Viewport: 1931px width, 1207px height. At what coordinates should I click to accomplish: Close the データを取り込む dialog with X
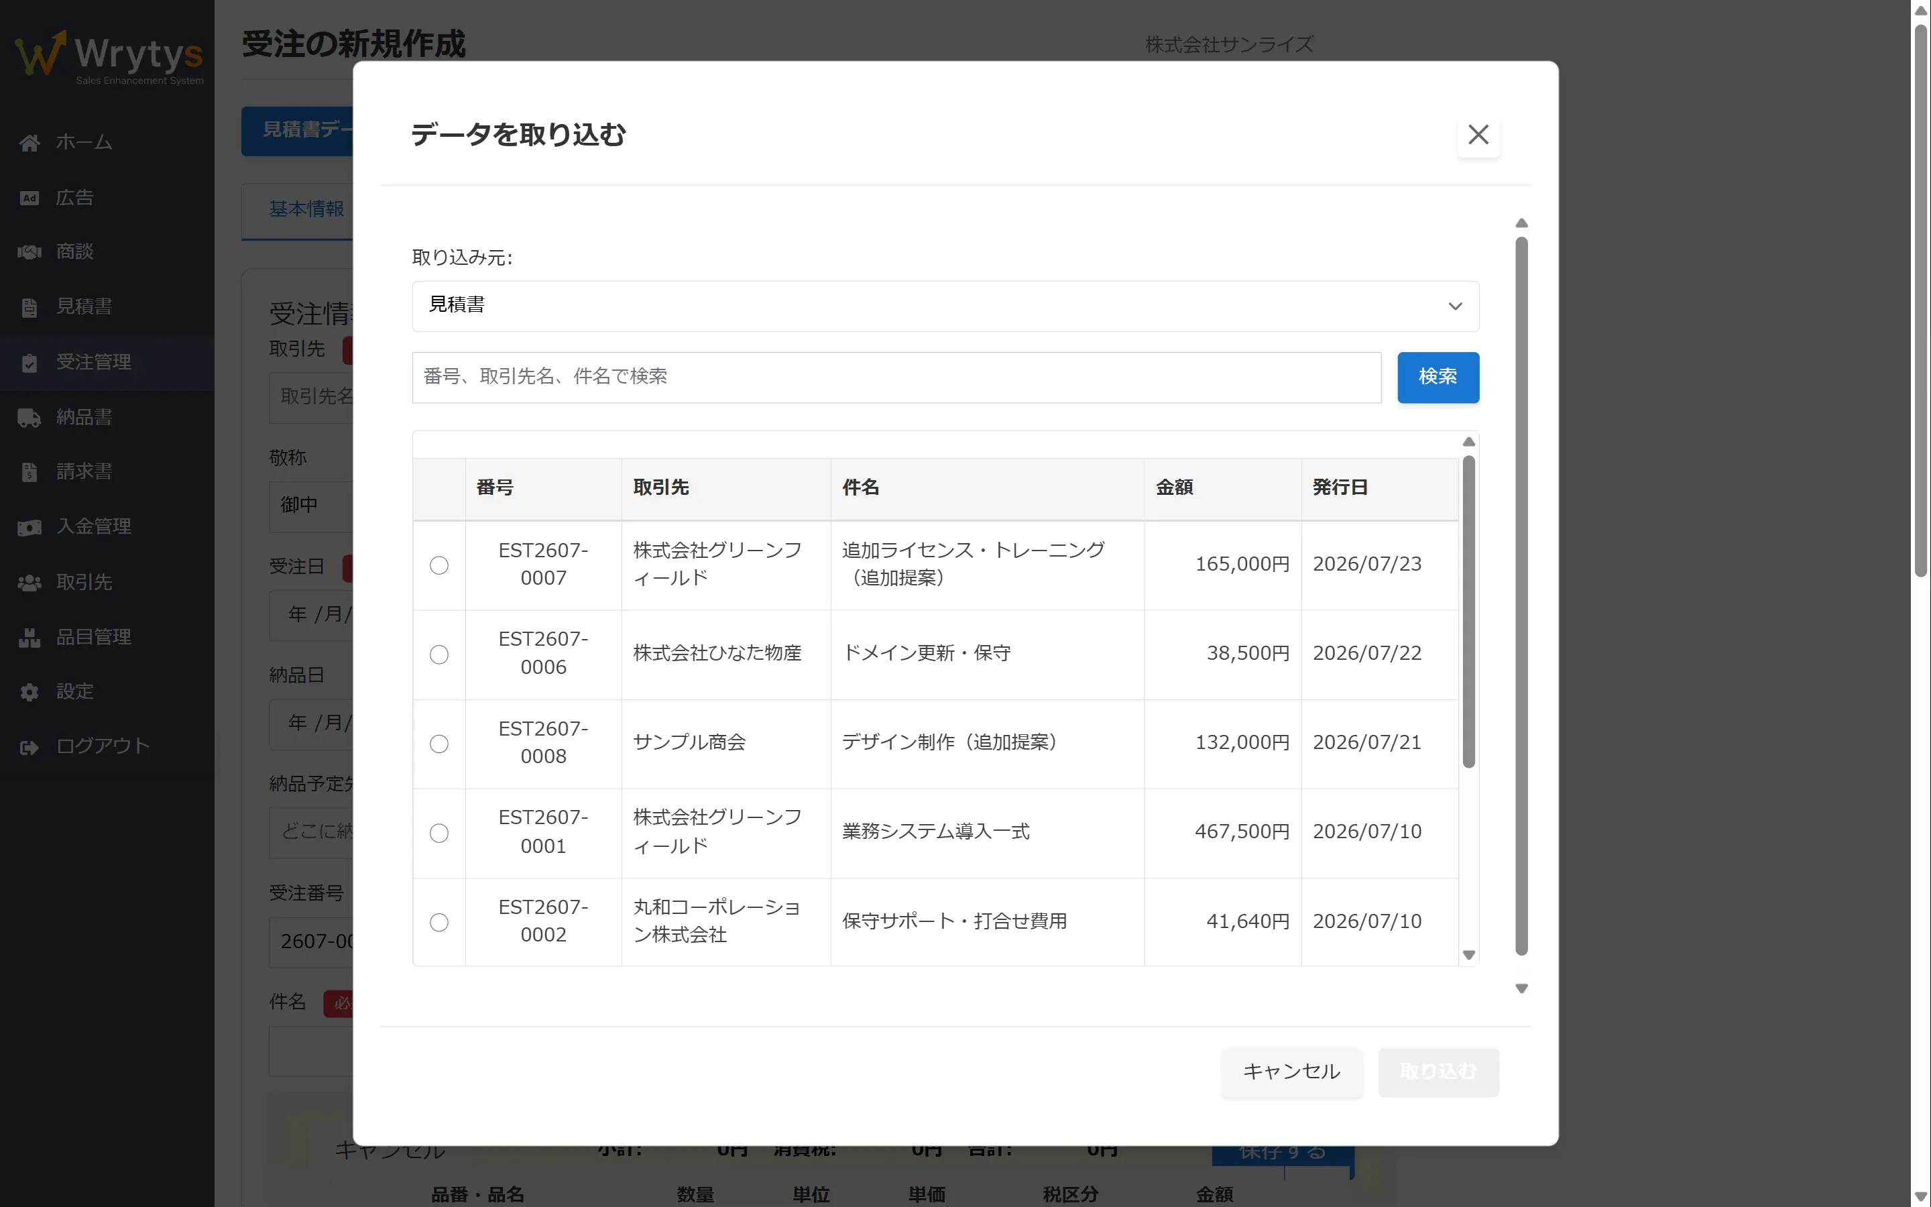tap(1478, 135)
